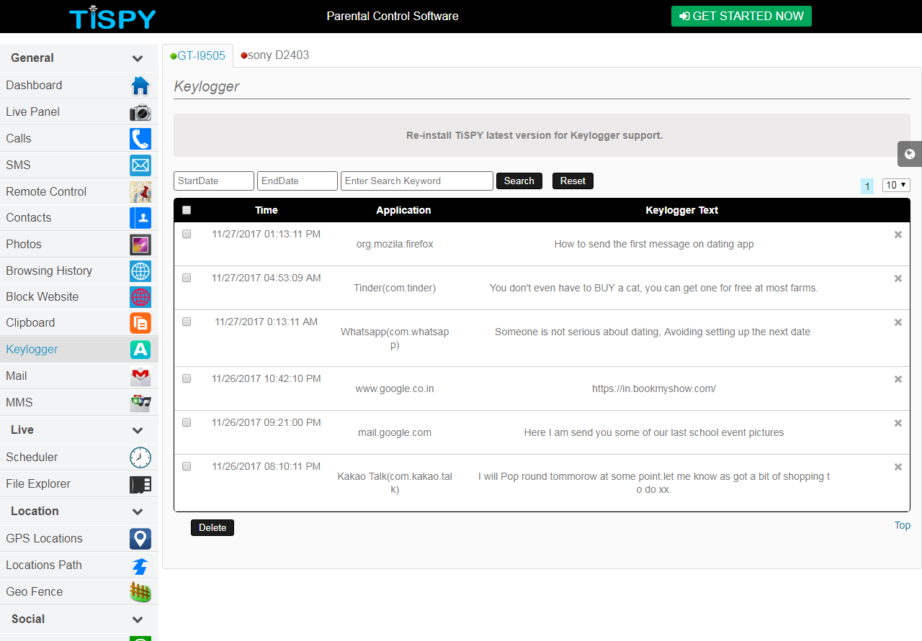Click the floating globe button at right edge

point(910,154)
